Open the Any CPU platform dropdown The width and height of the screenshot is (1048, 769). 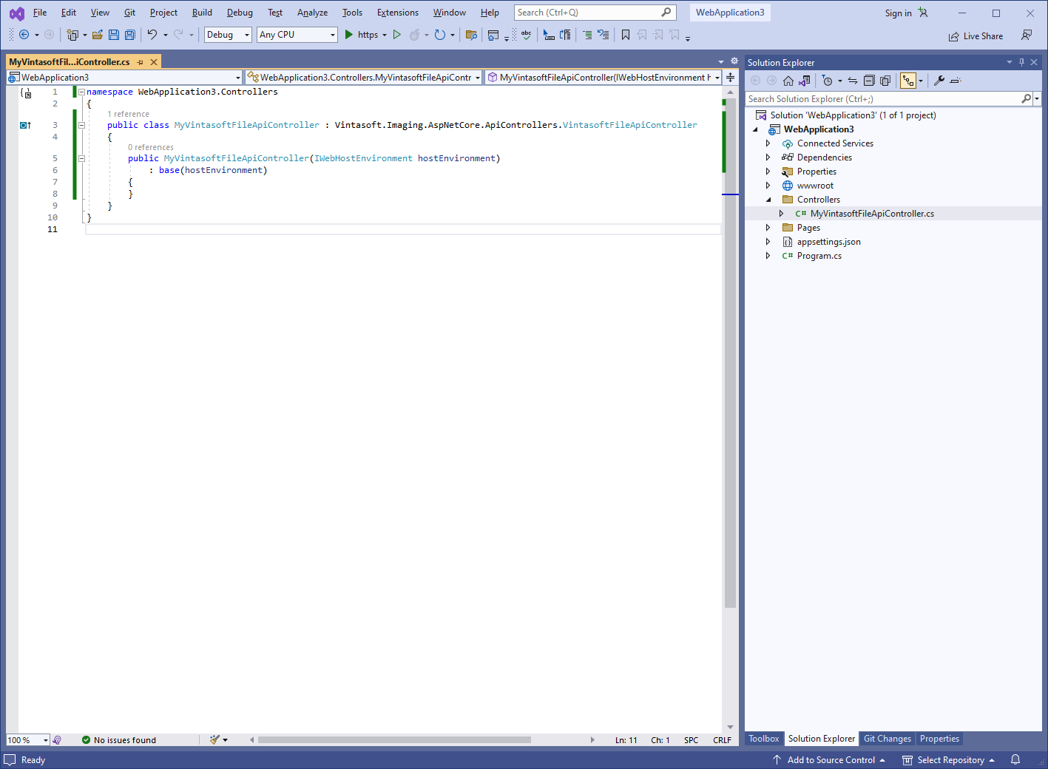click(x=297, y=35)
